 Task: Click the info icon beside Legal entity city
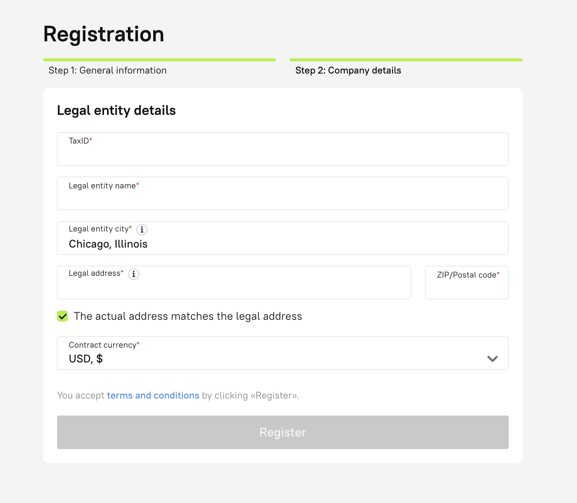[x=142, y=230]
